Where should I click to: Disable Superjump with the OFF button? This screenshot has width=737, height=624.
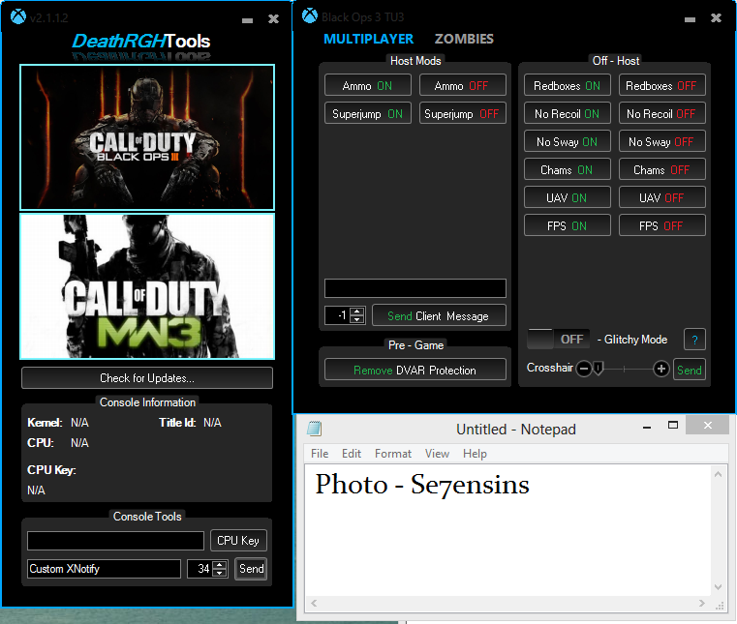(463, 113)
